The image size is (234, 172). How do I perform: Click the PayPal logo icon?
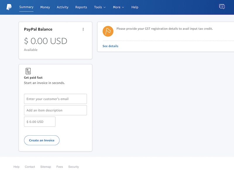[x=9, y=7]
